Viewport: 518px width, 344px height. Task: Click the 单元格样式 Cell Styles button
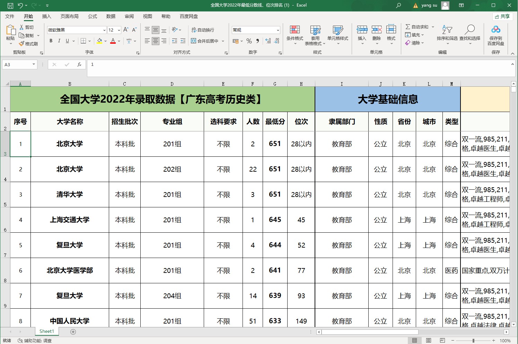338,35
